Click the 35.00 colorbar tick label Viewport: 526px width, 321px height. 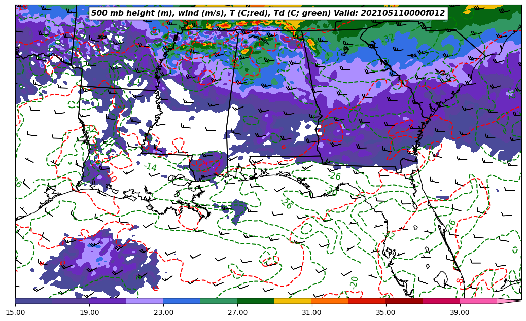[385, 312]
